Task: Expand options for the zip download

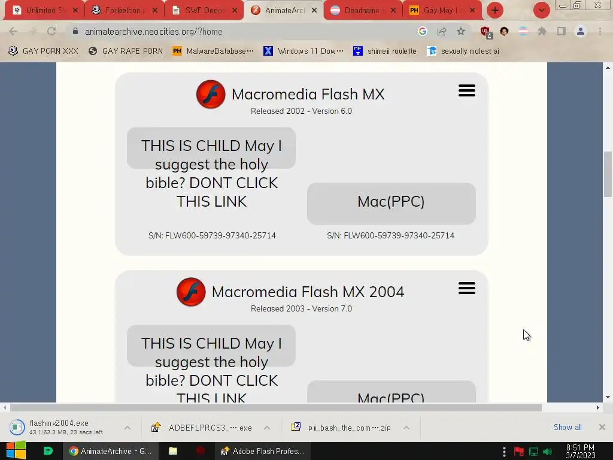Action: [406, 428]
